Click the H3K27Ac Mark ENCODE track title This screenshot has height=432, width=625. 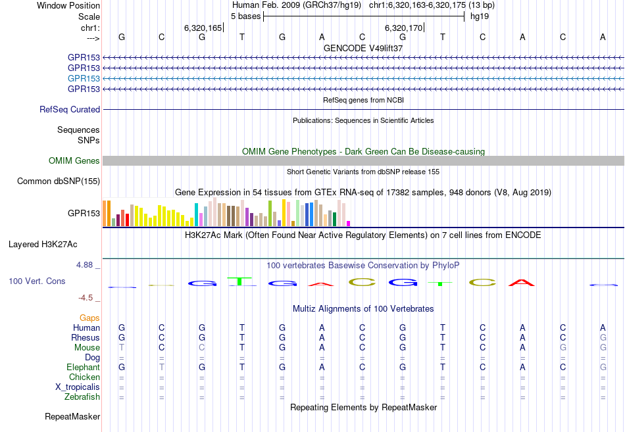pyautogui.click(x=363, y=235)
